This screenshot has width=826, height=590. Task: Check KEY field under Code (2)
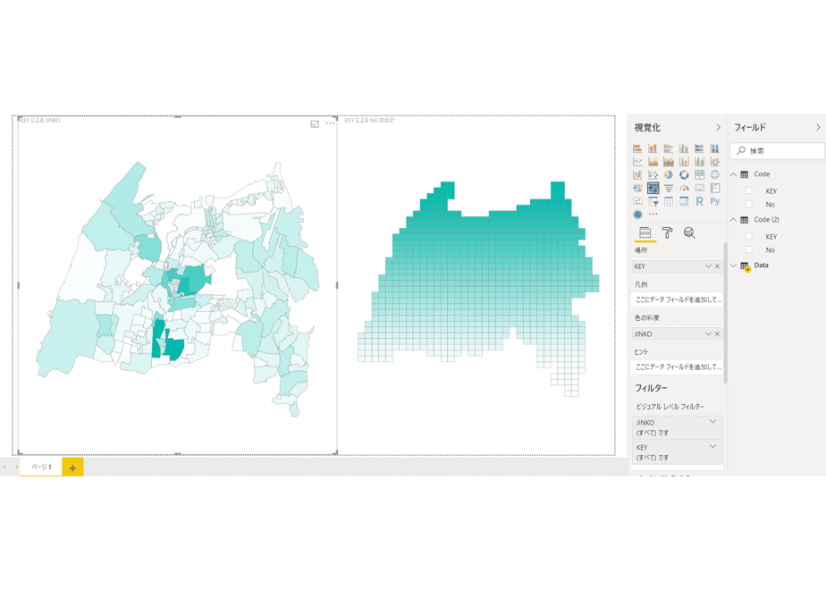point(749,237)
